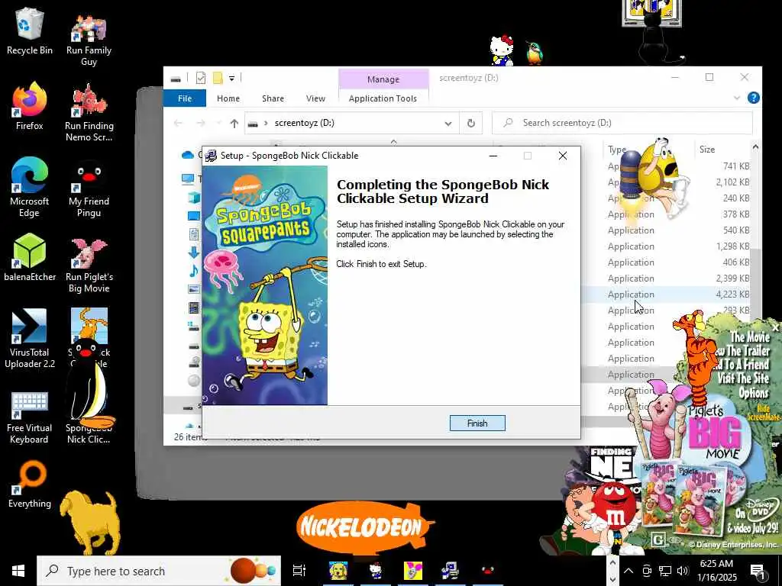Open the quick access toolbar customize dropdown
The height and width of the screenshot is (586, 782).
(231, 78)
